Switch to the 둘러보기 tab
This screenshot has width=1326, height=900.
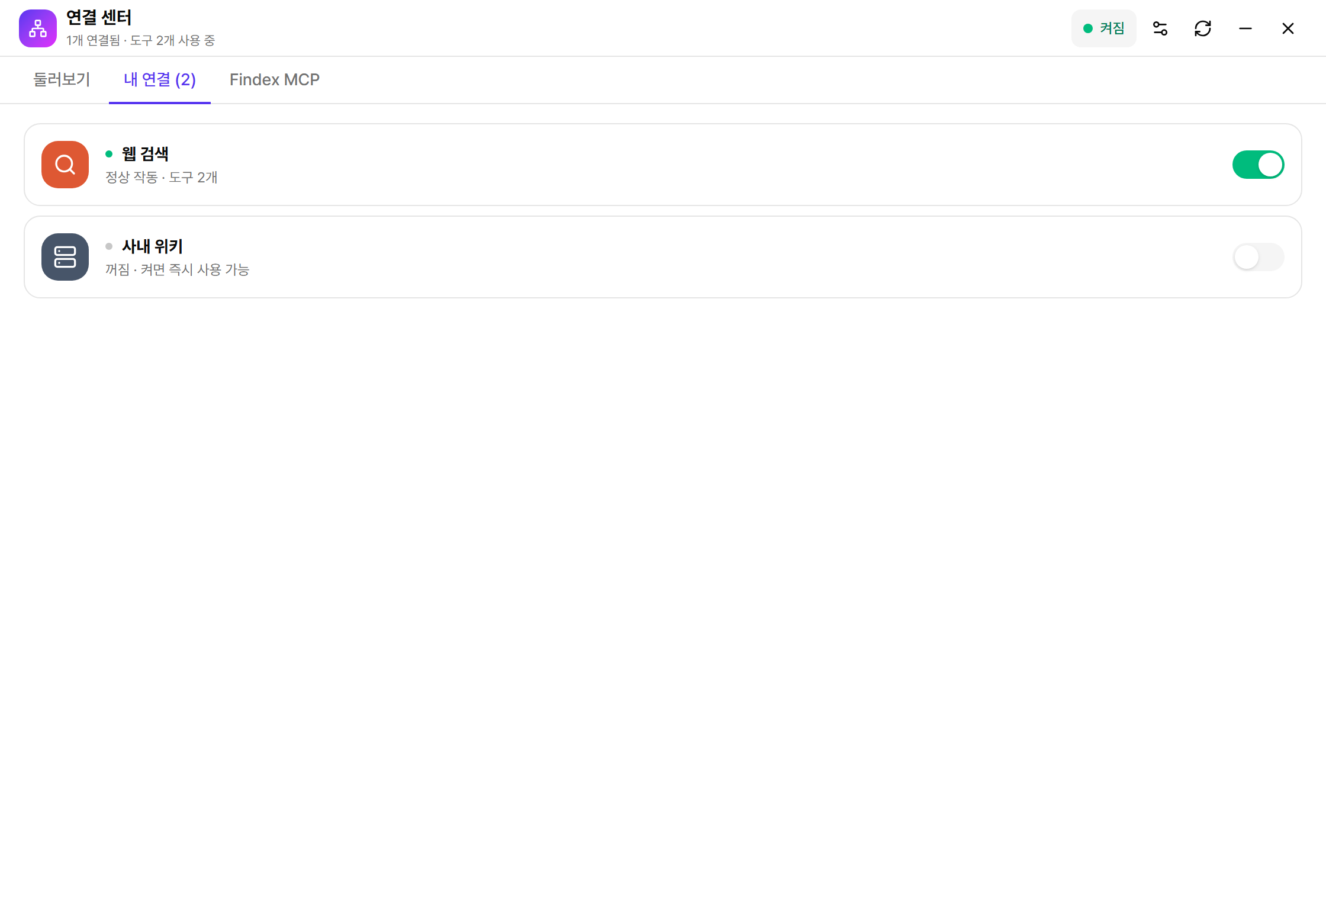62,79
